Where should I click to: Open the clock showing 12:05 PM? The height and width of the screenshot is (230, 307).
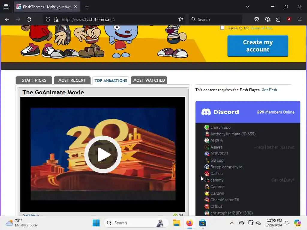click(x=274, y=223)
